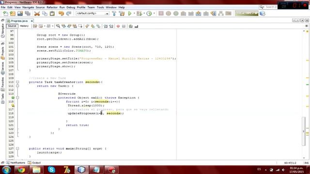
Task: Click Find Previous Occurrence editor icon
Action: tap(63, 26)
